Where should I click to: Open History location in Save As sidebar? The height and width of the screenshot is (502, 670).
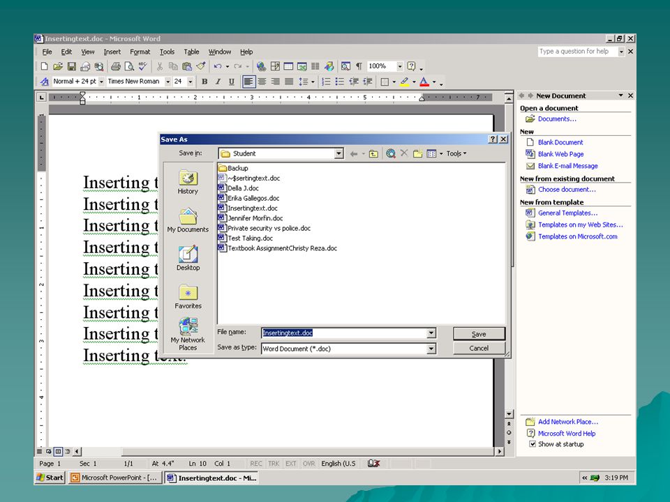tap(188, 182)
